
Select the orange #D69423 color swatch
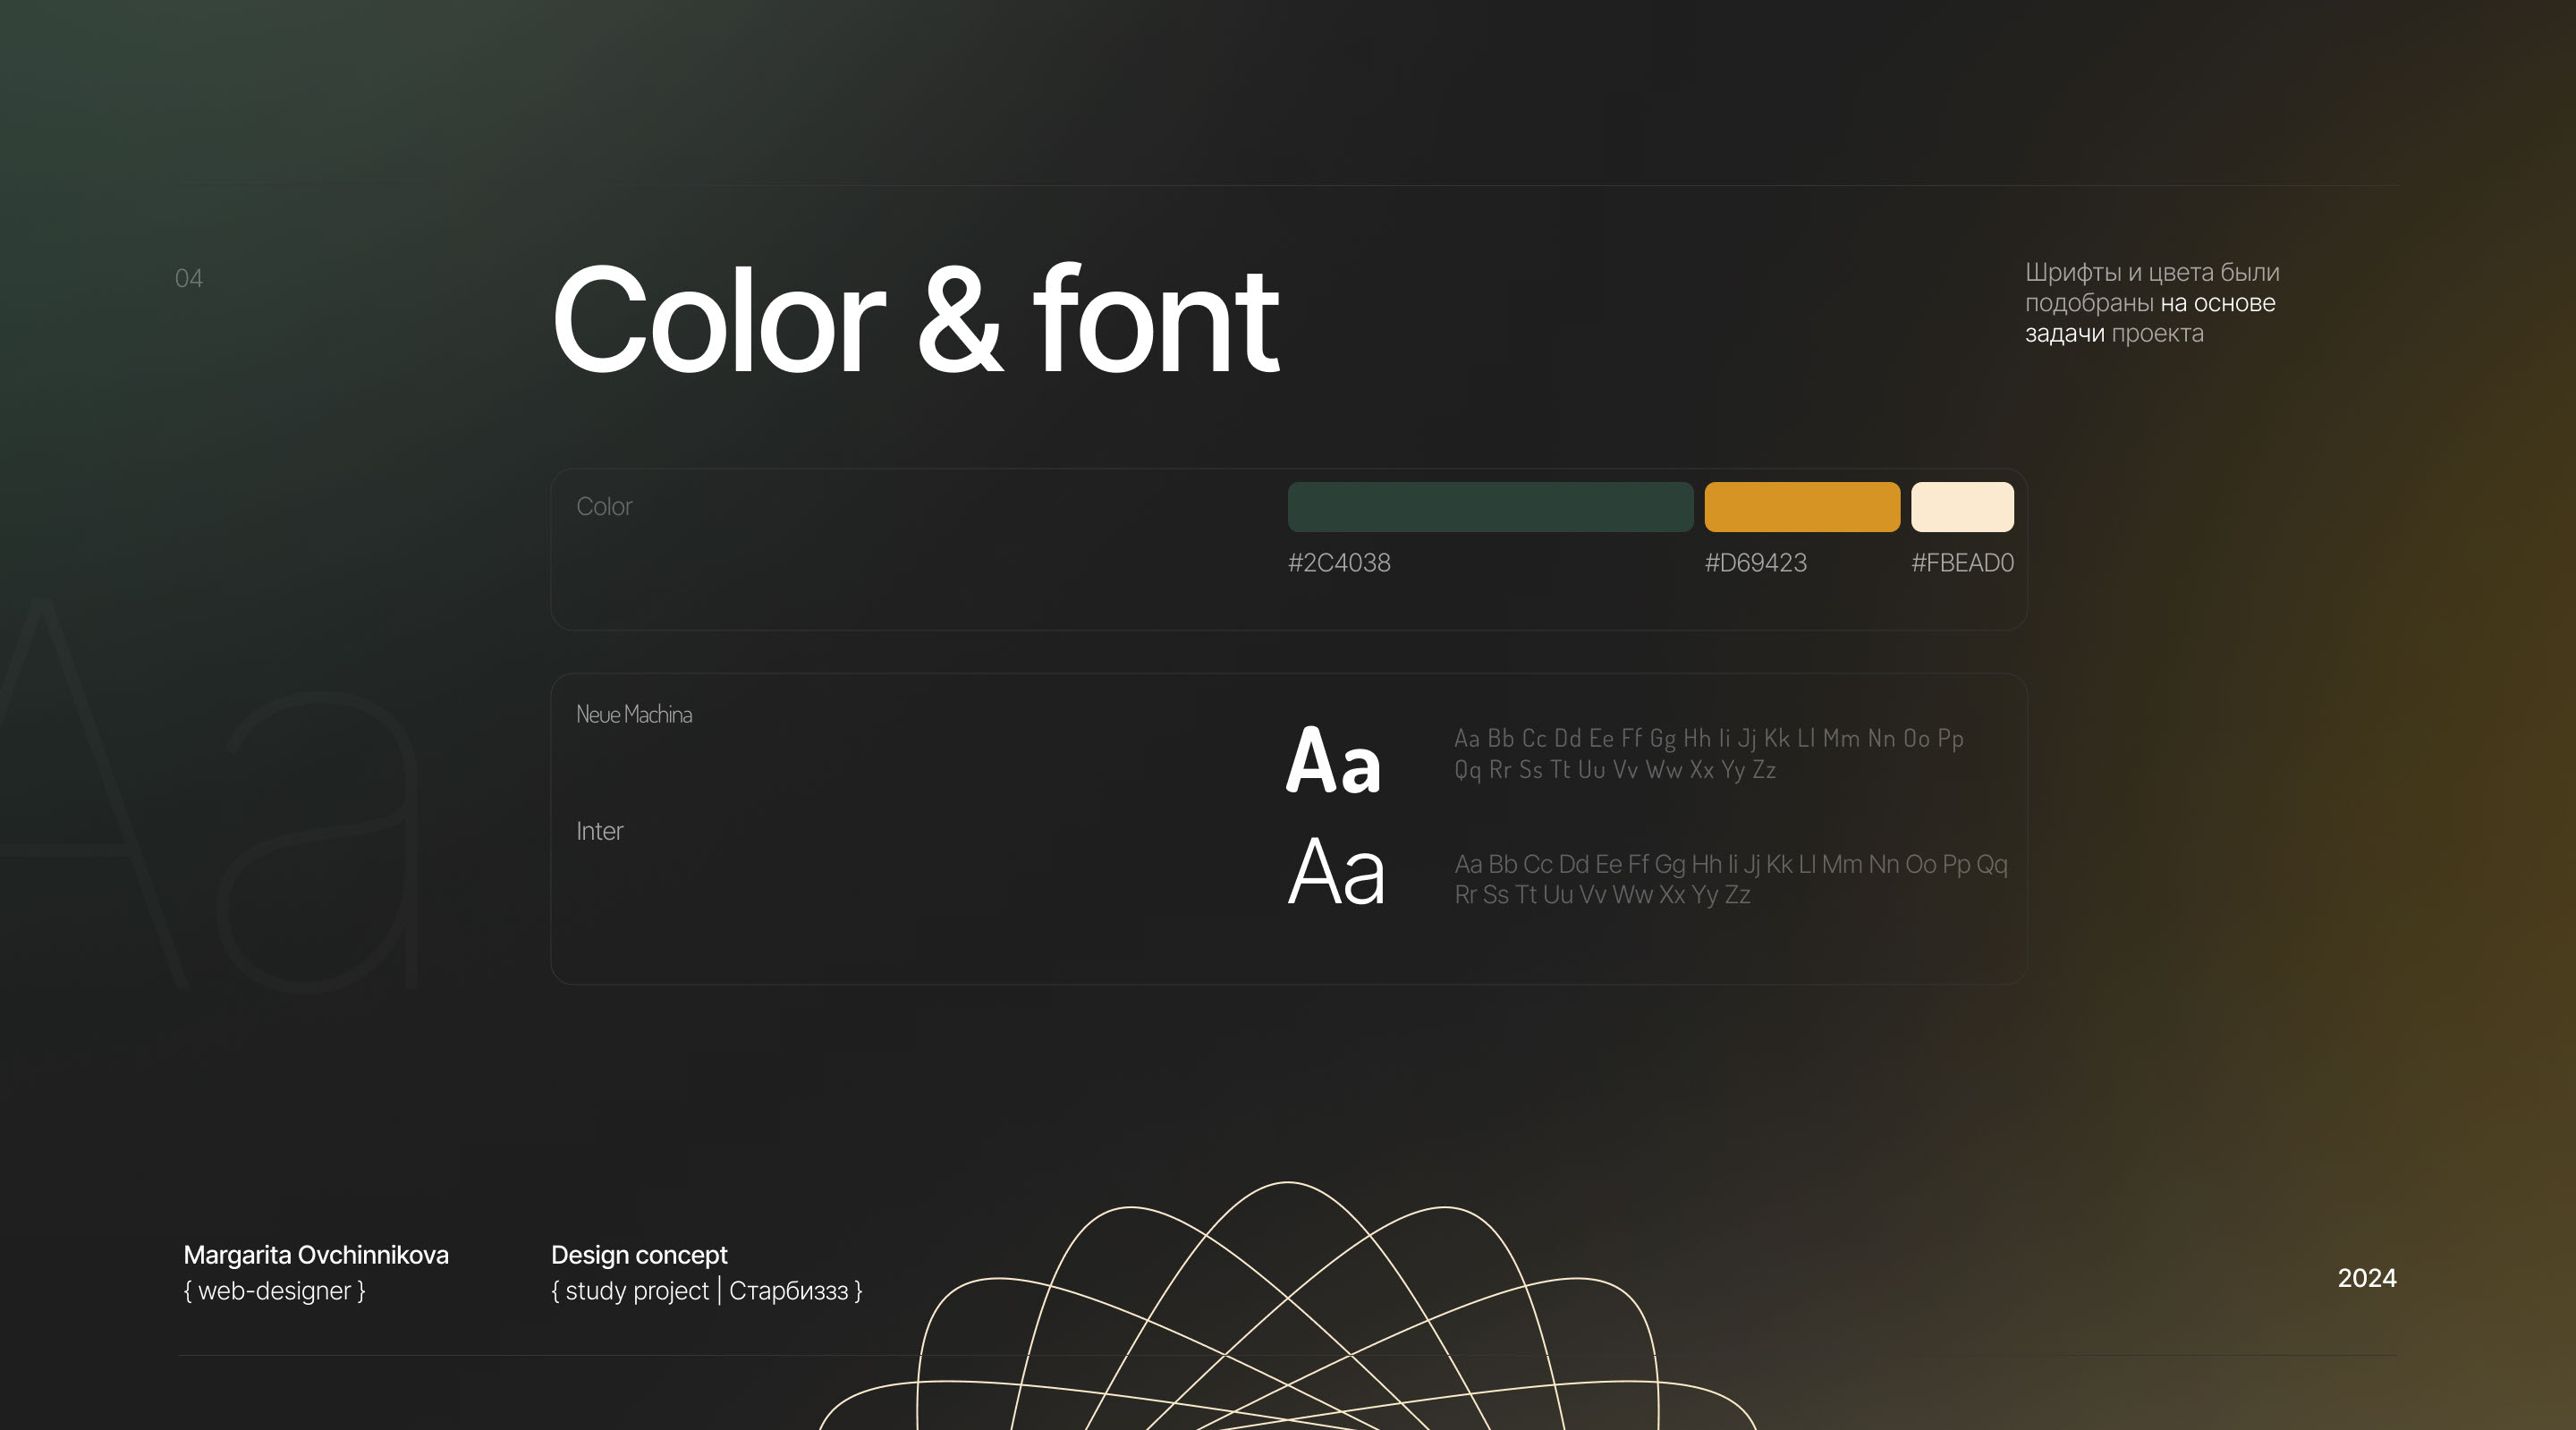1802,507
